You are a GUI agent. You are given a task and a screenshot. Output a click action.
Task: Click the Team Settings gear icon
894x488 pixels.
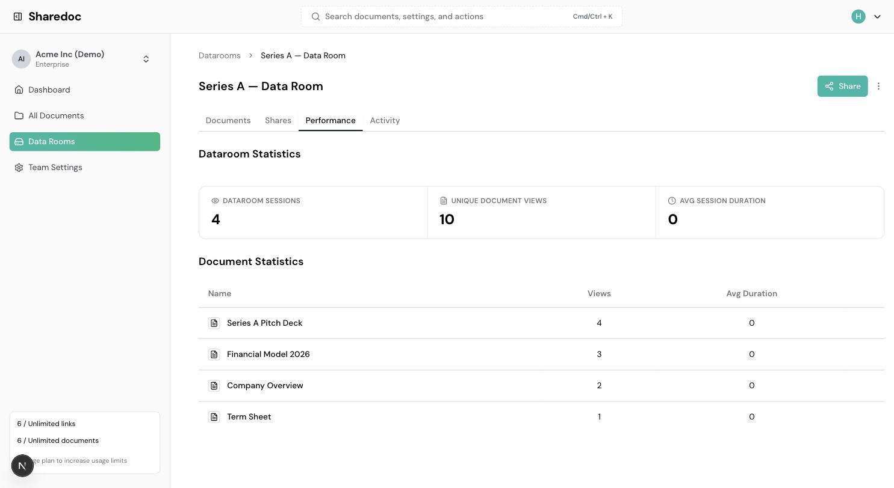point(19,168)
